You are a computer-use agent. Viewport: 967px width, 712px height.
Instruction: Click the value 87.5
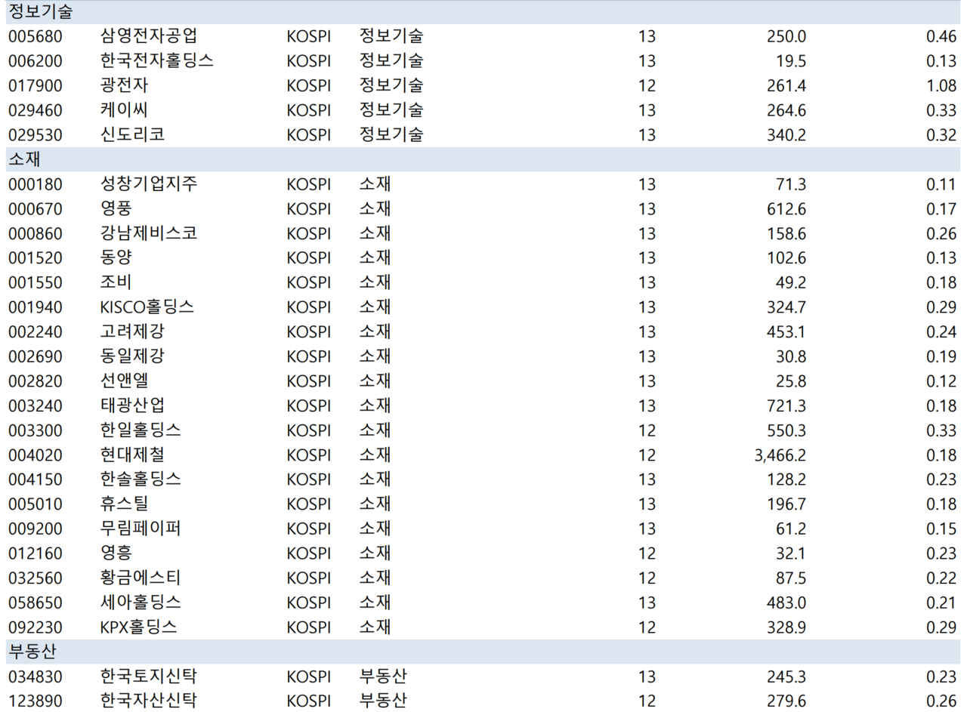click(790, 578)
